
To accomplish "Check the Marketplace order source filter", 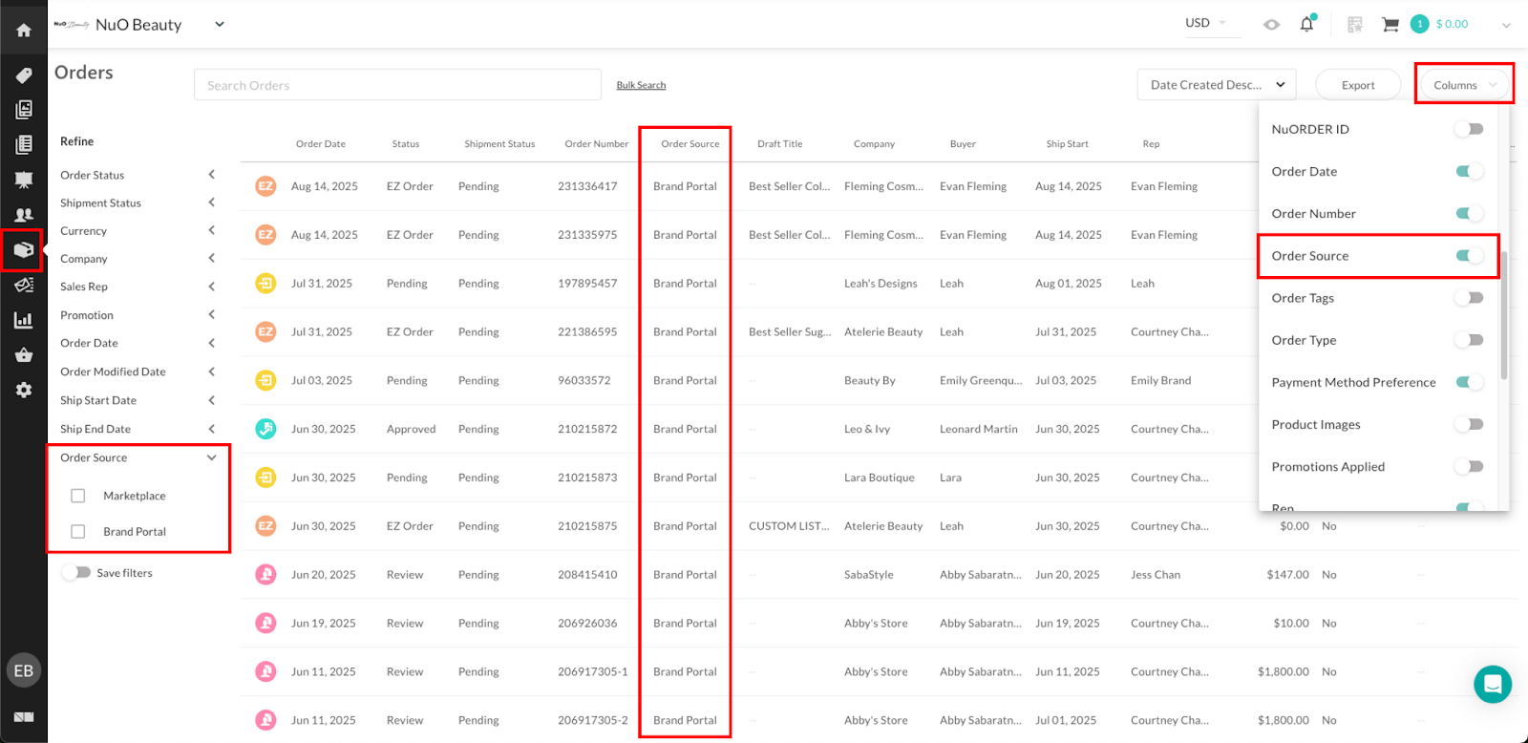I will tap(78, 496).
